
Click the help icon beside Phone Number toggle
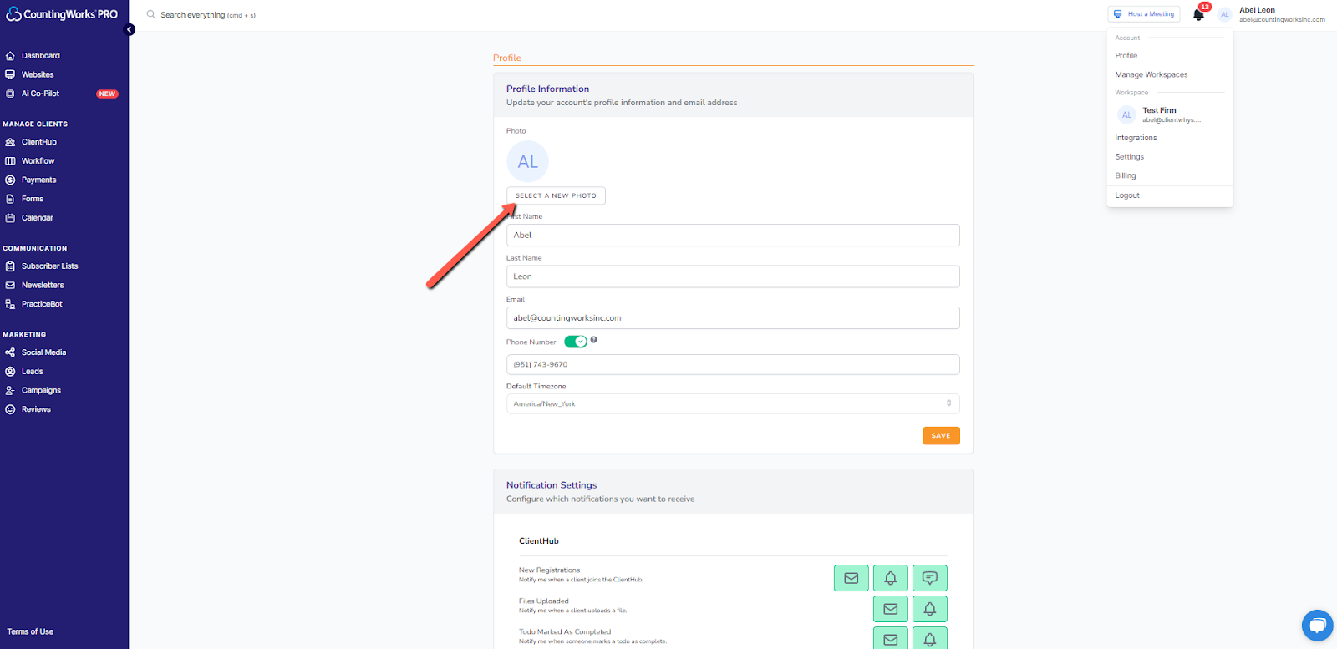594,340
